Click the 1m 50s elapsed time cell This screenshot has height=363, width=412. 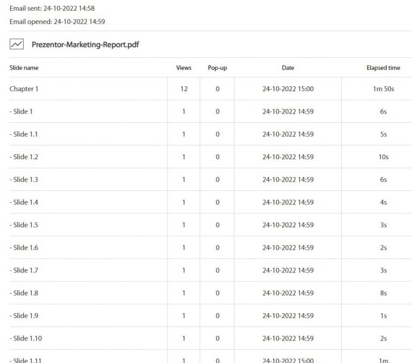tap(384, 89)
